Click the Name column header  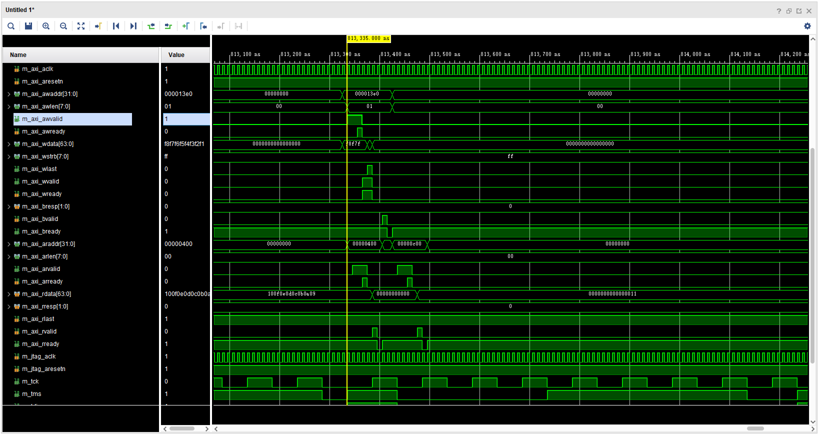pyautogui.click(x=81, y=55)
